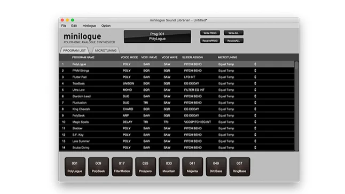
Task: Select bank button 025 Prospero
Action: [145, 167]
